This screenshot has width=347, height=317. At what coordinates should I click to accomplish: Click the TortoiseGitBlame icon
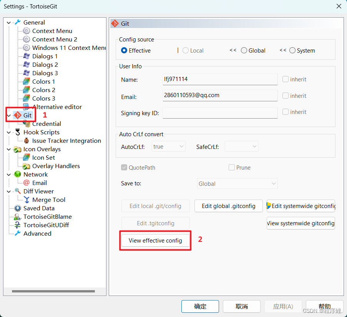coord(17,216)
